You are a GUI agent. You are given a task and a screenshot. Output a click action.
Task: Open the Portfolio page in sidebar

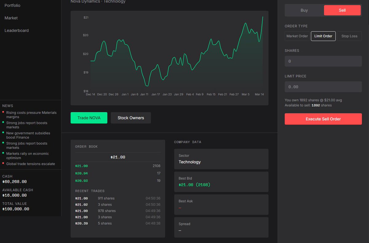(x=13, y=6)
